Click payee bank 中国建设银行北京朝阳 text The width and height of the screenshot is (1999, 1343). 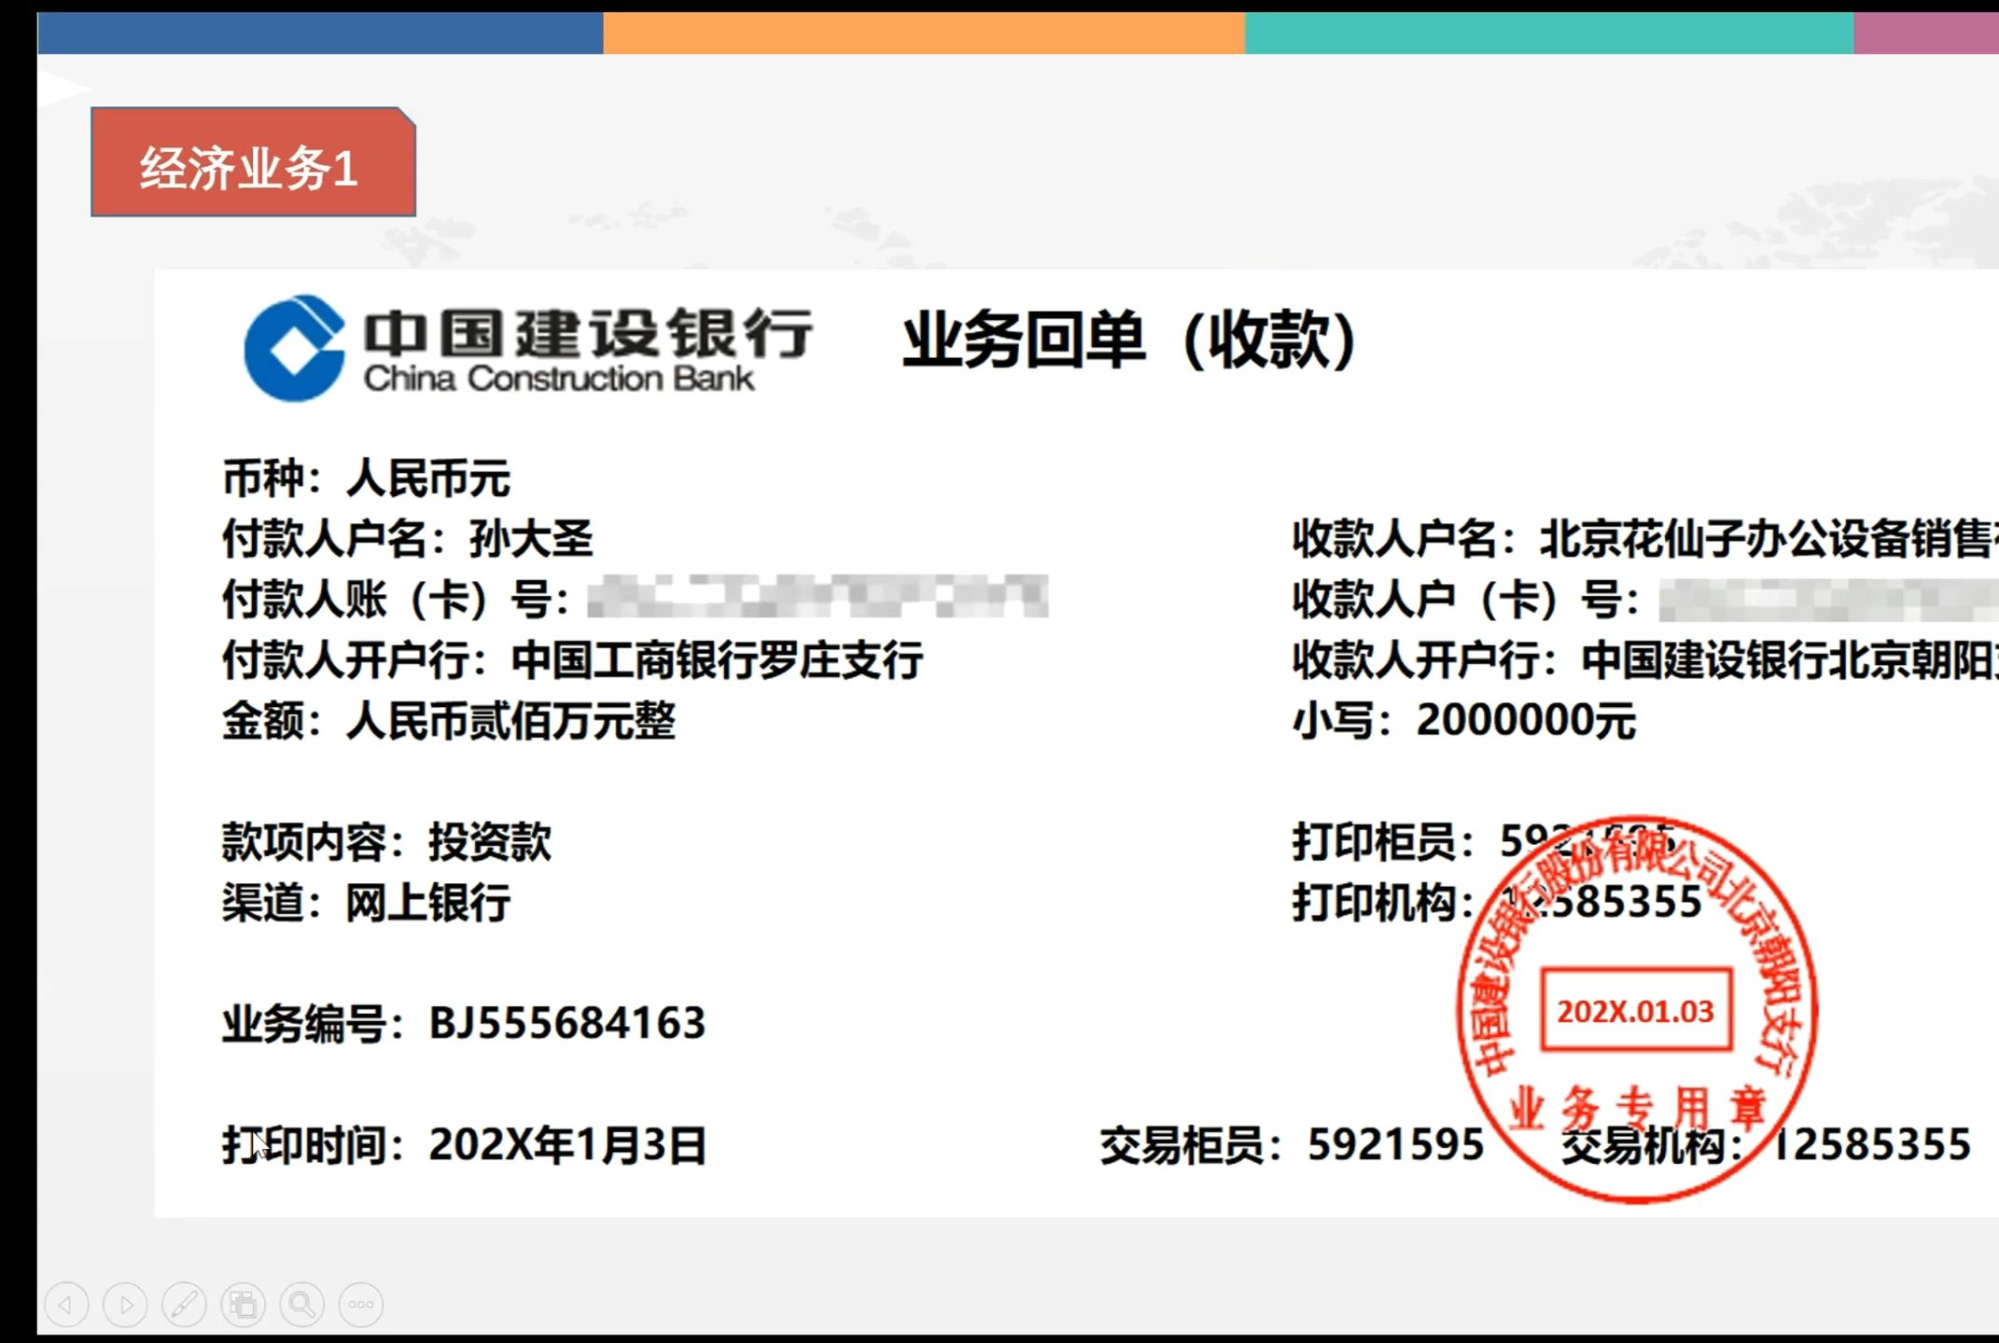coord(1790,660)
